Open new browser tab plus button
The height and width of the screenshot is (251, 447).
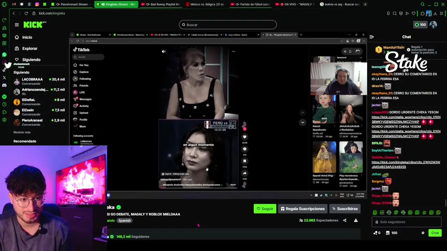(x=365, y=4)
